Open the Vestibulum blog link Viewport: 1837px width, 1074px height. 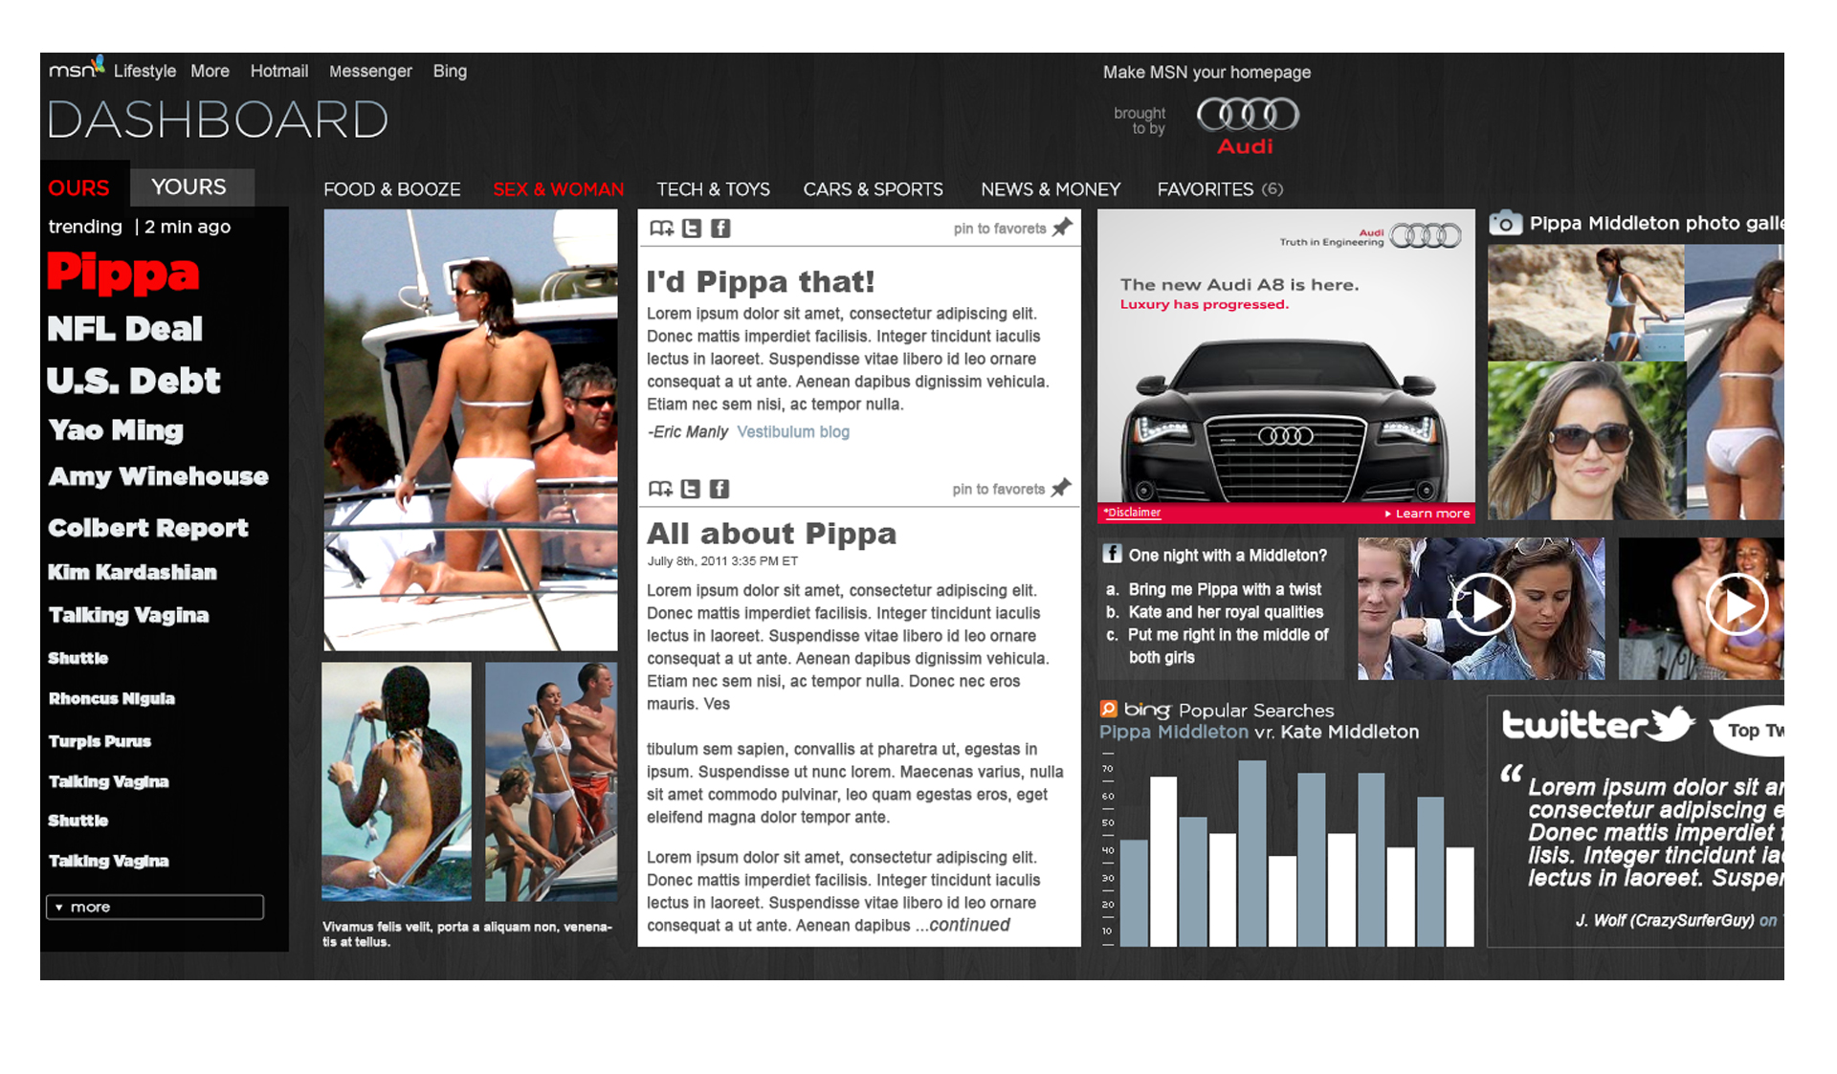coord(793,431)
